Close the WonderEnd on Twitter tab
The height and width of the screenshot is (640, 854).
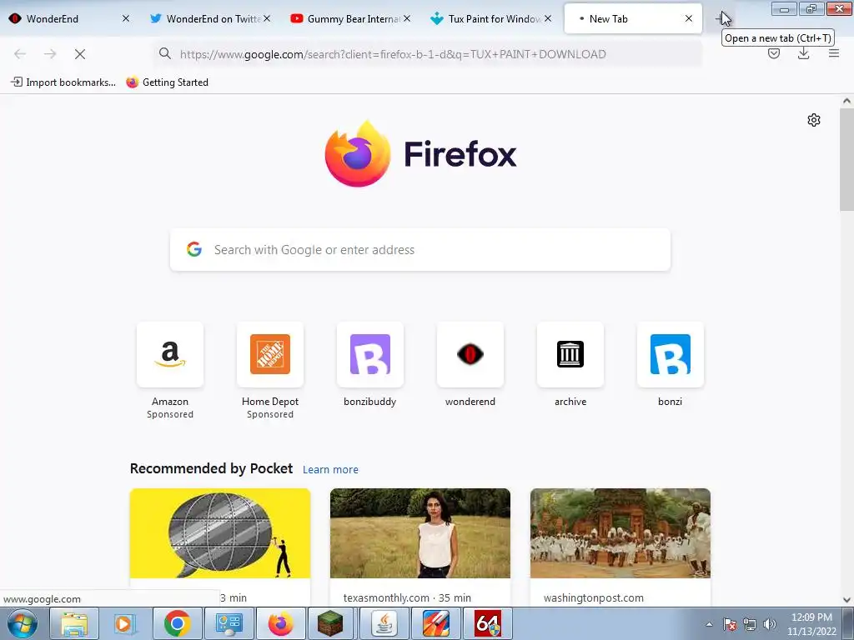(267, 18)
